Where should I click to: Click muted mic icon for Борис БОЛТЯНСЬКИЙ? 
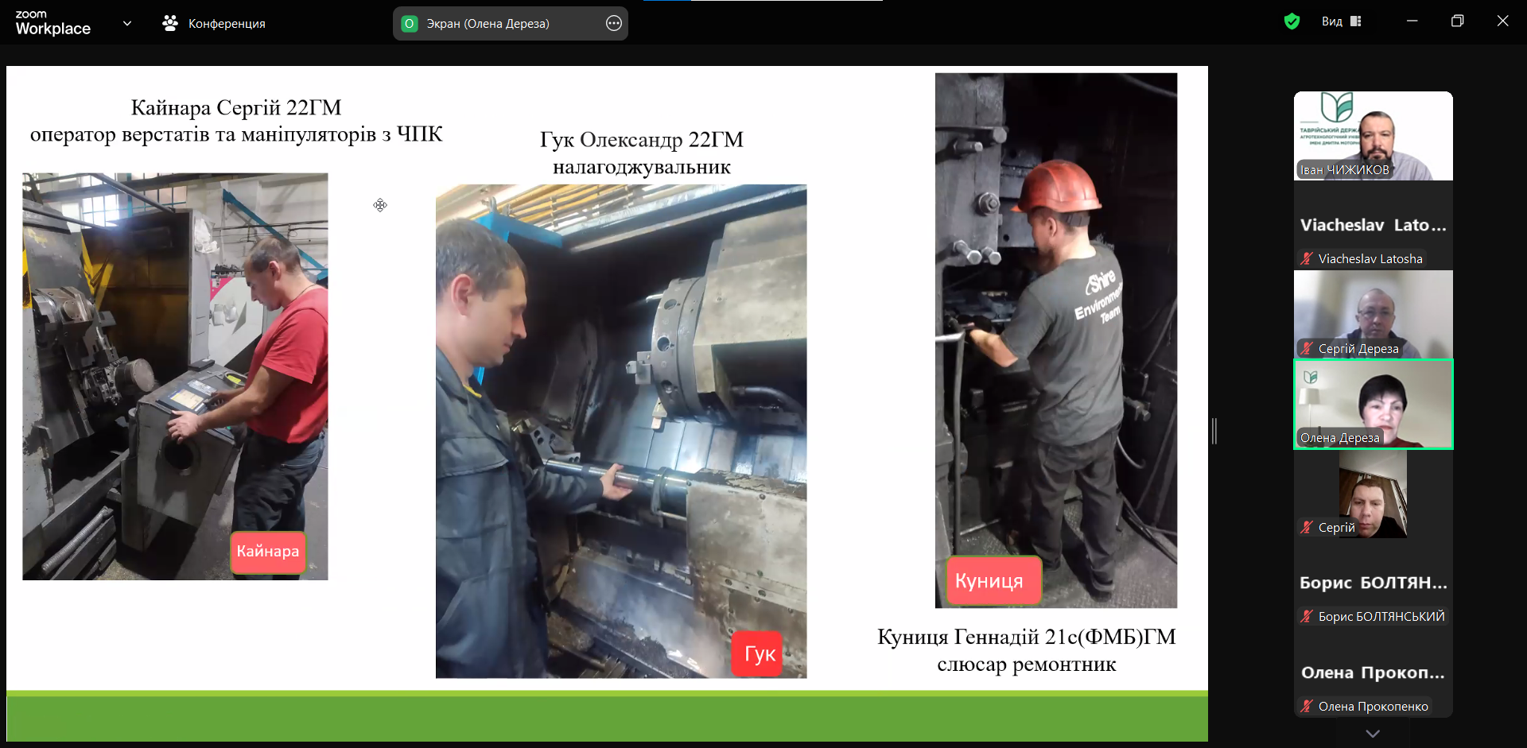(1307, 616)
